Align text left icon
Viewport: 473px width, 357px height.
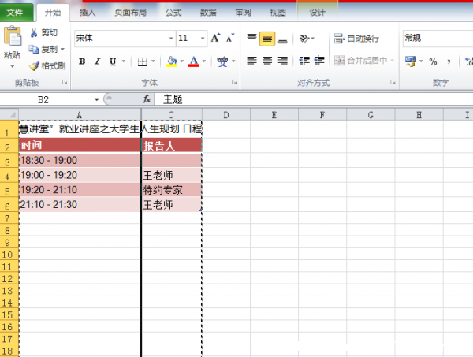point(252,61)
